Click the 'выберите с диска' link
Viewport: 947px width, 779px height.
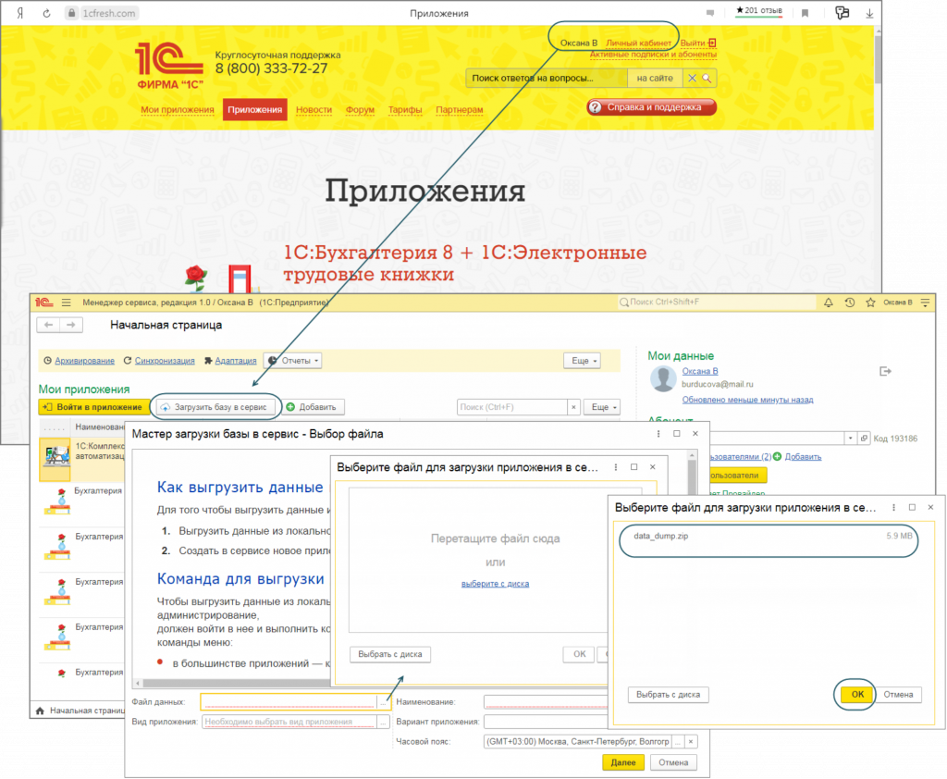point(495,584)
